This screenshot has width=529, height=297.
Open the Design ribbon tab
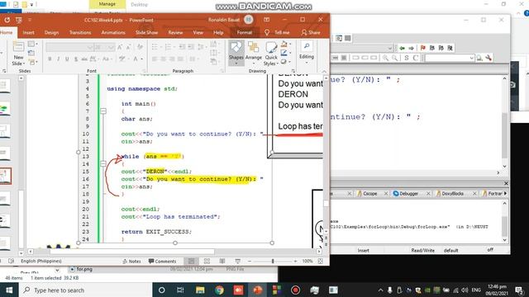[51, 32]
